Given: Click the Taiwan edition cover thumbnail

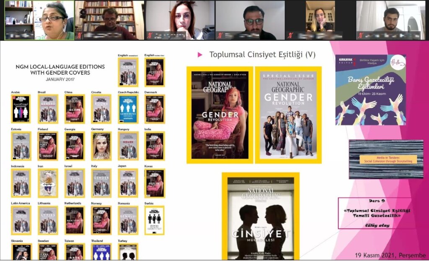Looking at the screenshot, I should tap(75, 251).
